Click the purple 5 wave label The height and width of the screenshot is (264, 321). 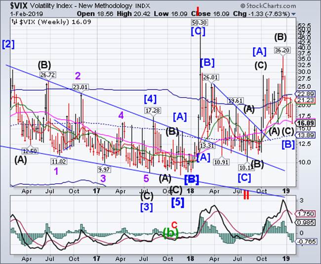click(146, 178)
